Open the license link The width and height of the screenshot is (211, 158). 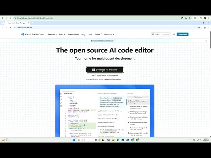click(x=107, y=79)
